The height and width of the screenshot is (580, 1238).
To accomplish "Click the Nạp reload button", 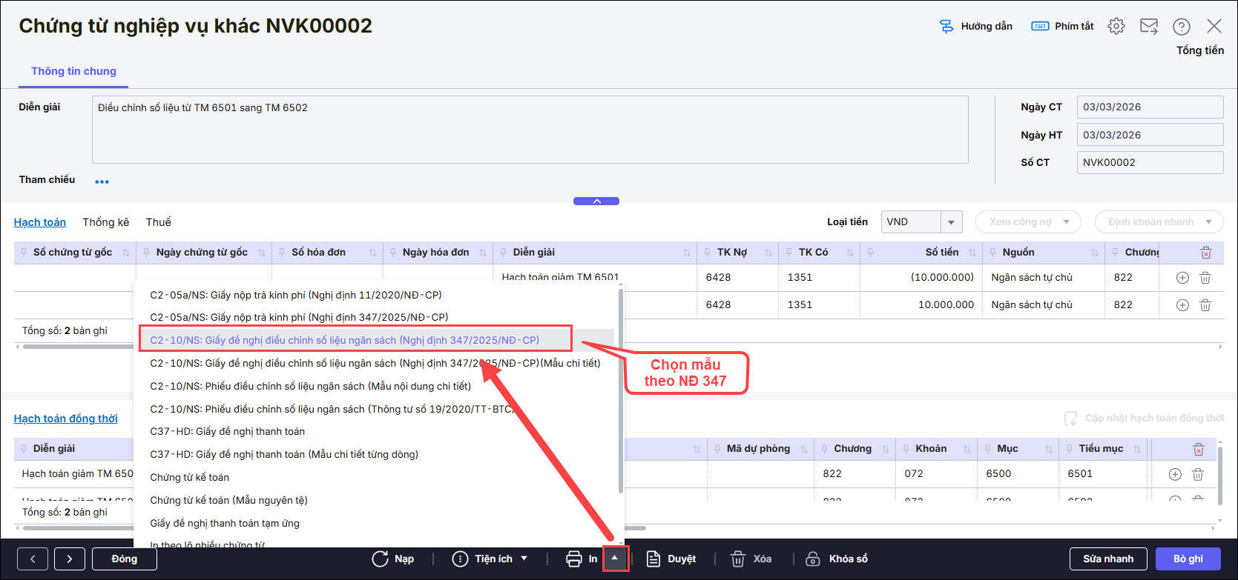I will point(393,559).
